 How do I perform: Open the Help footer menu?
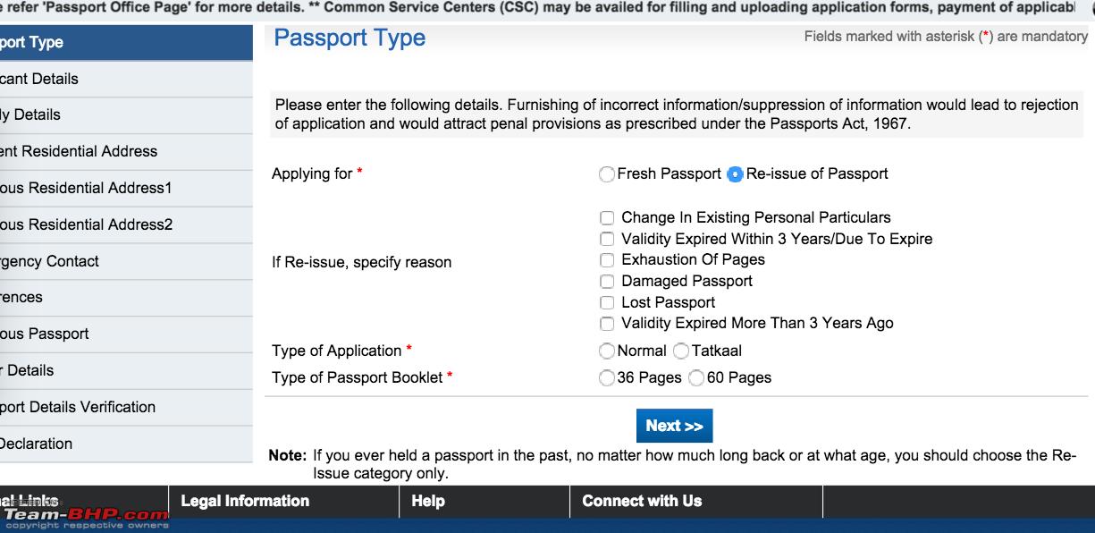(428, 502)
